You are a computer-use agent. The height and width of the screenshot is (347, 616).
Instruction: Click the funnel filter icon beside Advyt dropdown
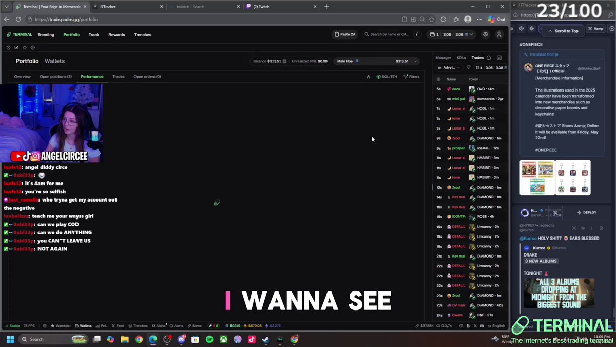468,67
